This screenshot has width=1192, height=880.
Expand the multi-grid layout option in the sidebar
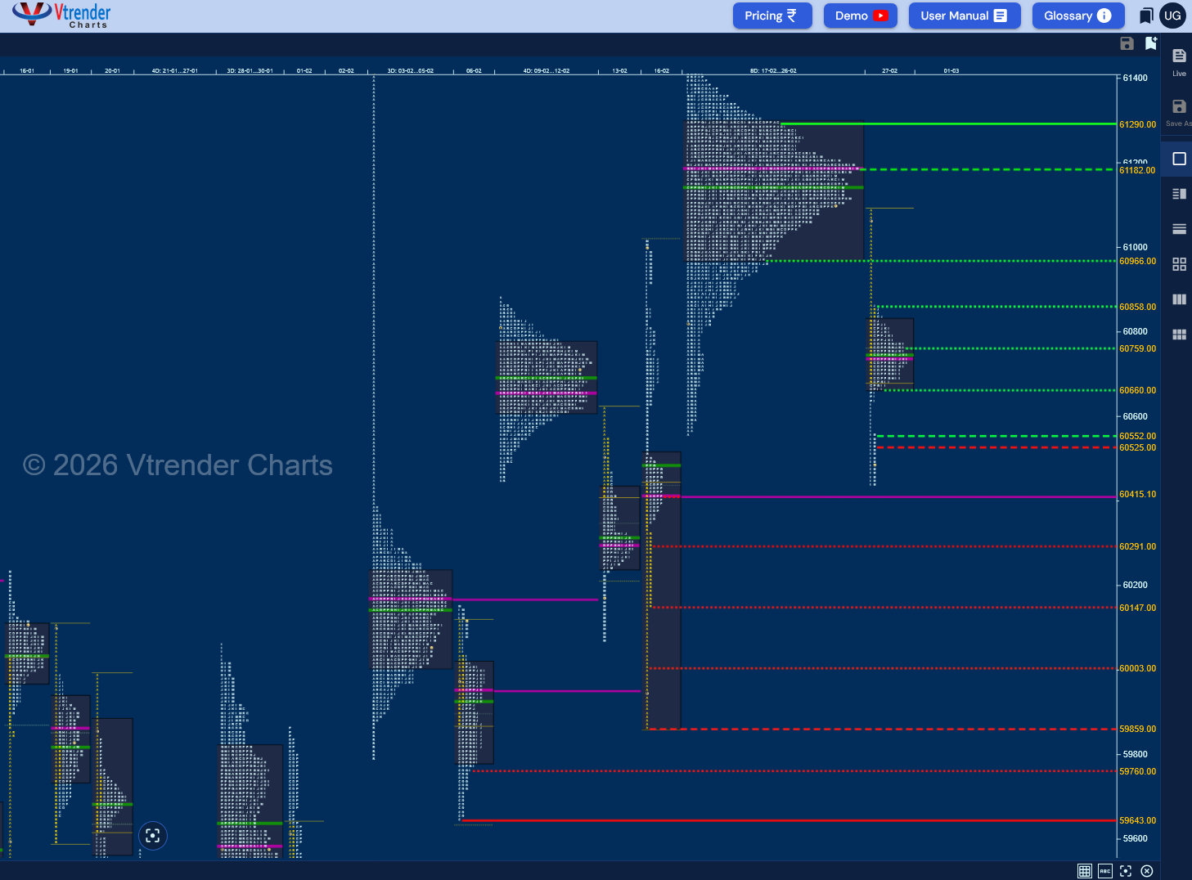pyautogui.click(x=1178, y=334)
